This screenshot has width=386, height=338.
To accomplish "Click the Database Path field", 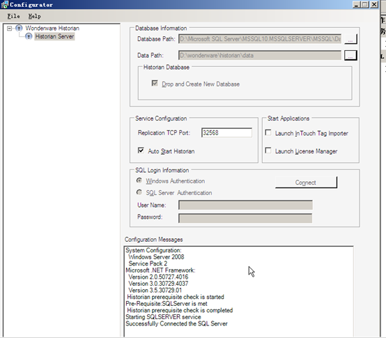I will point(260,39).
